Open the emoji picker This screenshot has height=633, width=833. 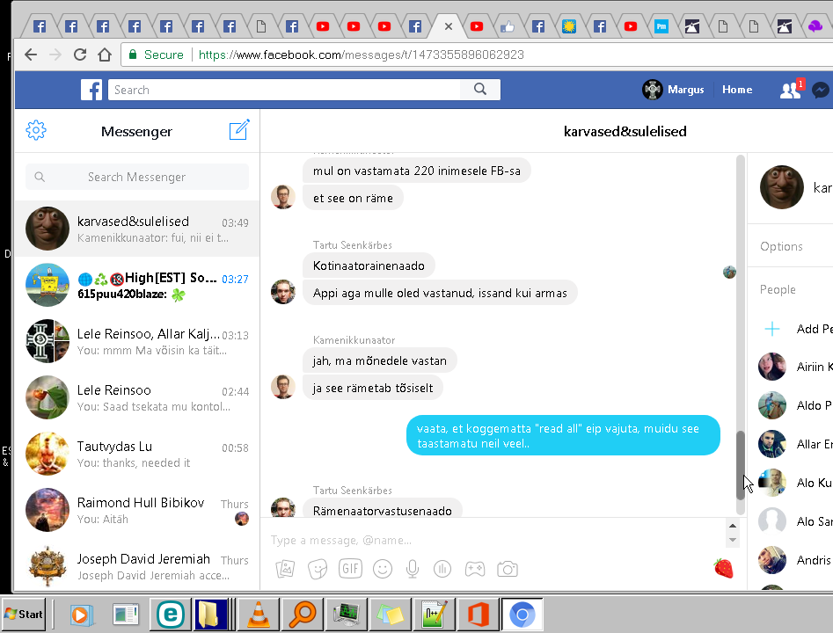[x=383, y=570]
